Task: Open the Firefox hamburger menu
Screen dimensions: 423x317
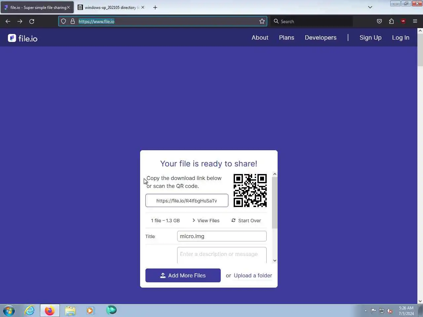Action: click(x=415, y=21)
